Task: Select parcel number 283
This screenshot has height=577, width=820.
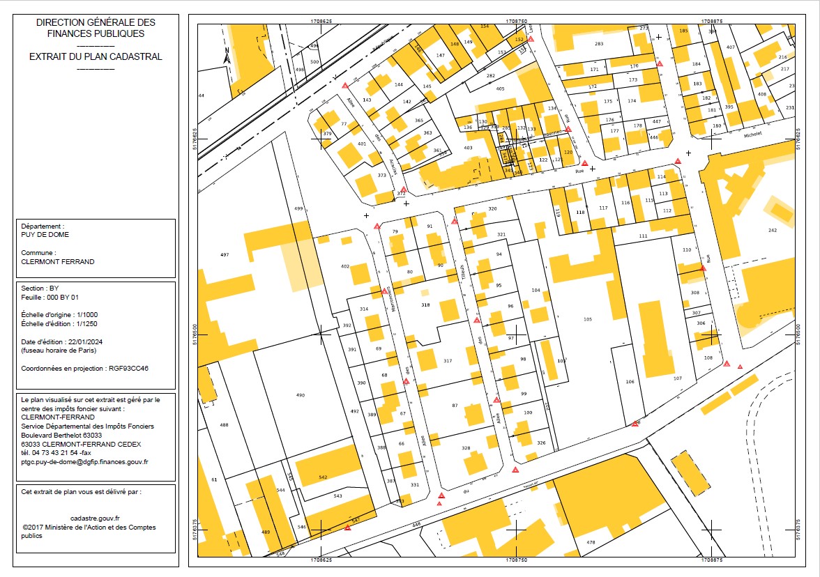Action: 600,44
